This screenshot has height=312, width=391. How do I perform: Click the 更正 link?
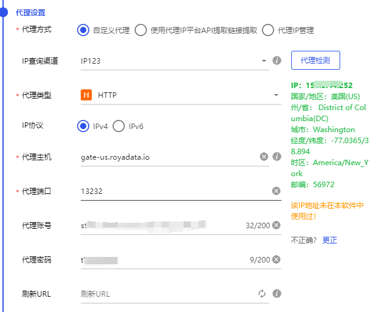click(329, 240)
